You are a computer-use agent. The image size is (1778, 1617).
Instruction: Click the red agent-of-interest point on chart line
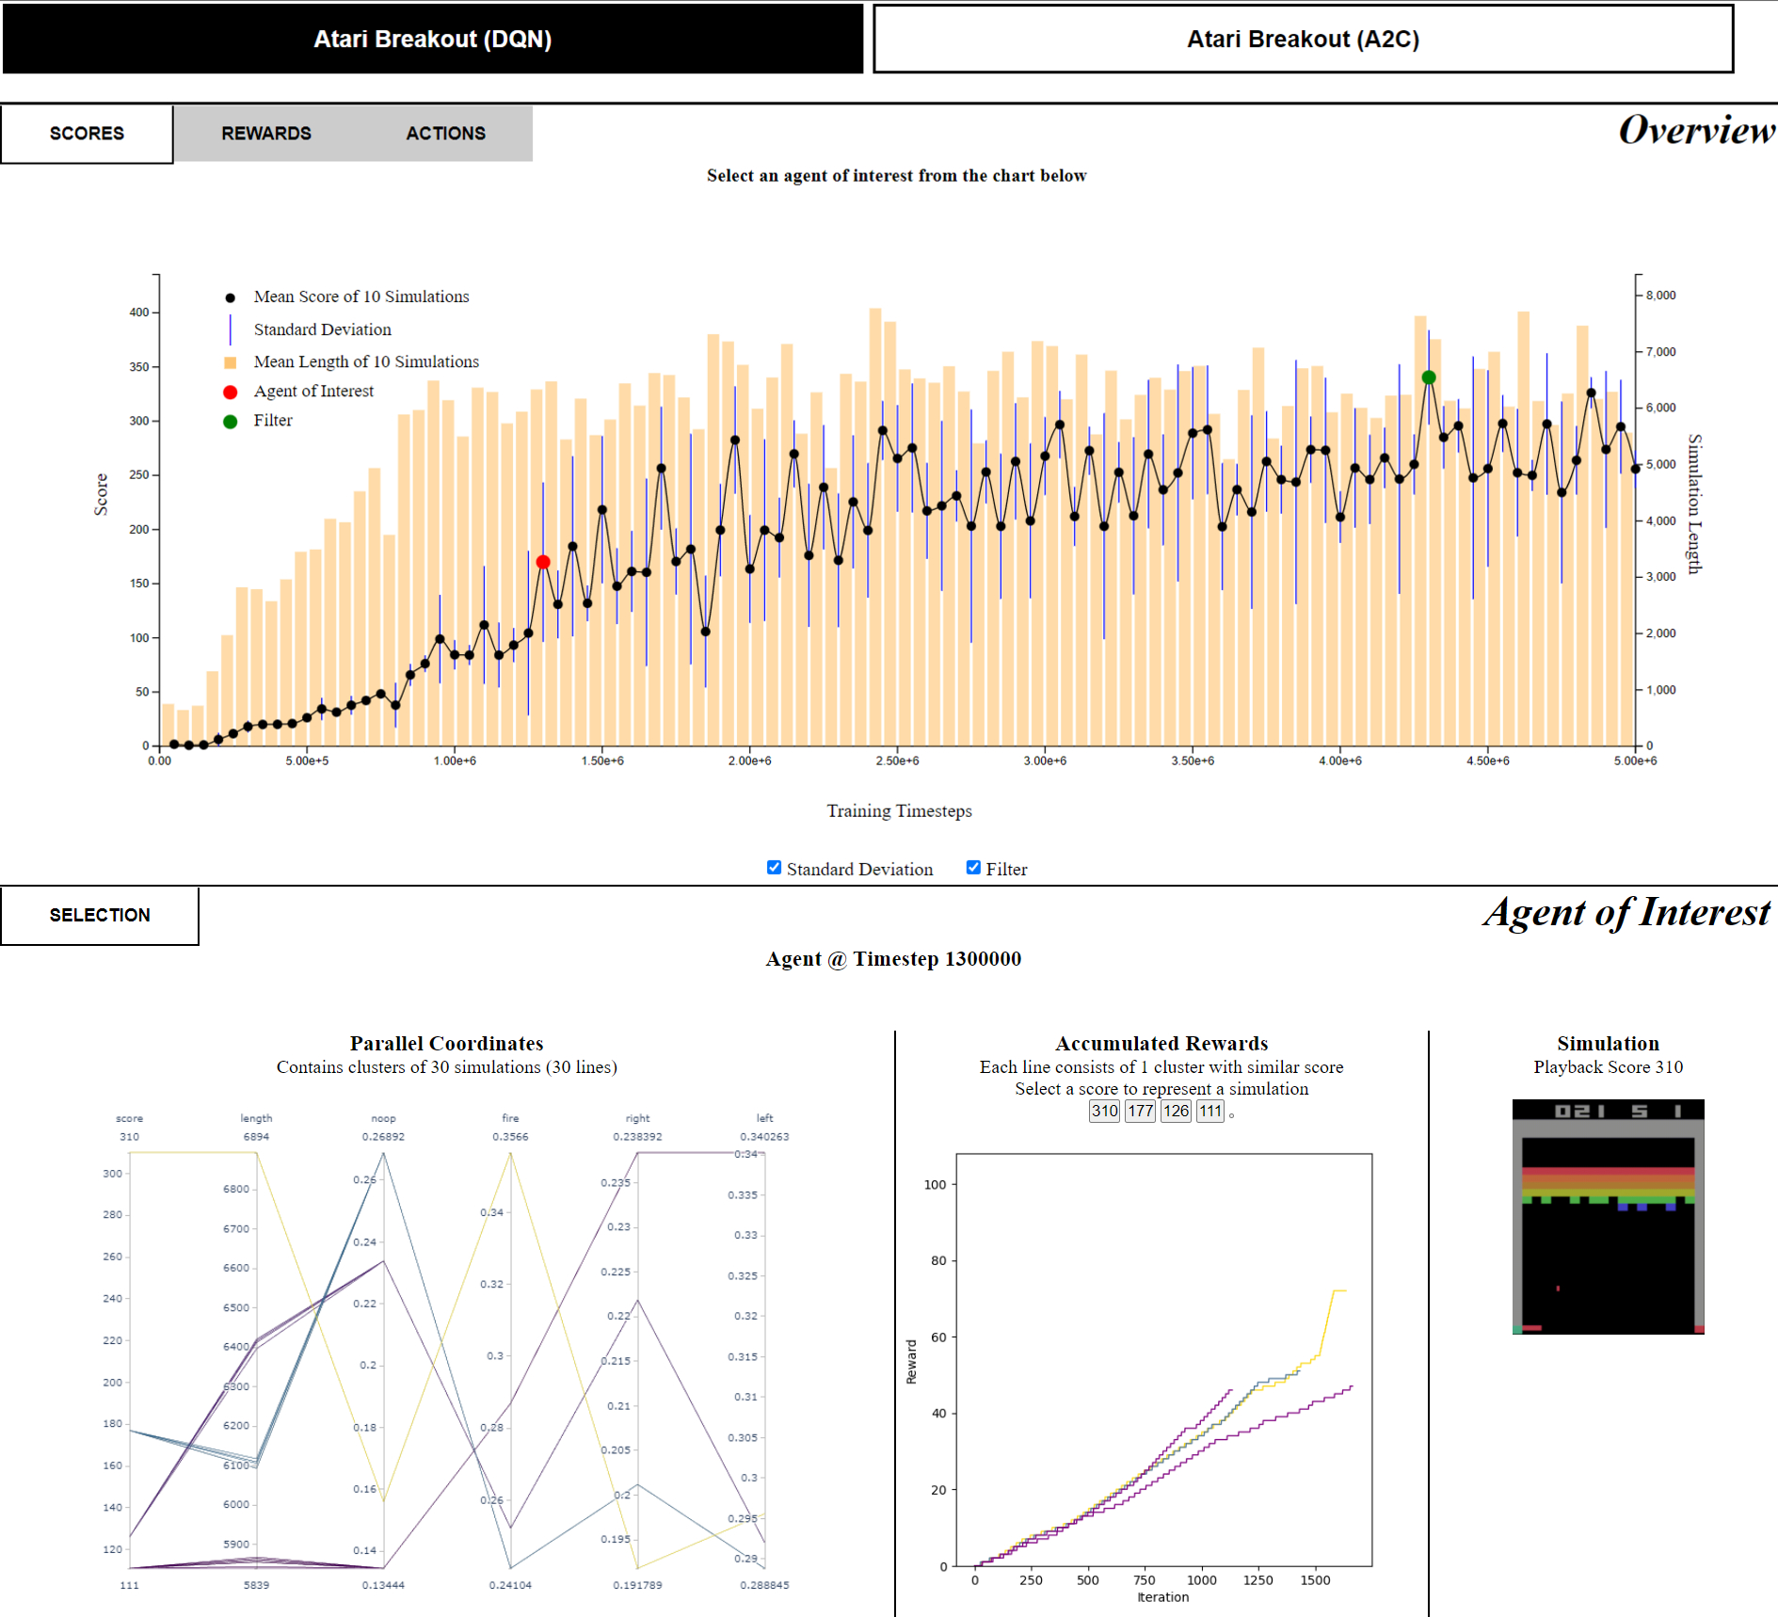click(543, 562)
